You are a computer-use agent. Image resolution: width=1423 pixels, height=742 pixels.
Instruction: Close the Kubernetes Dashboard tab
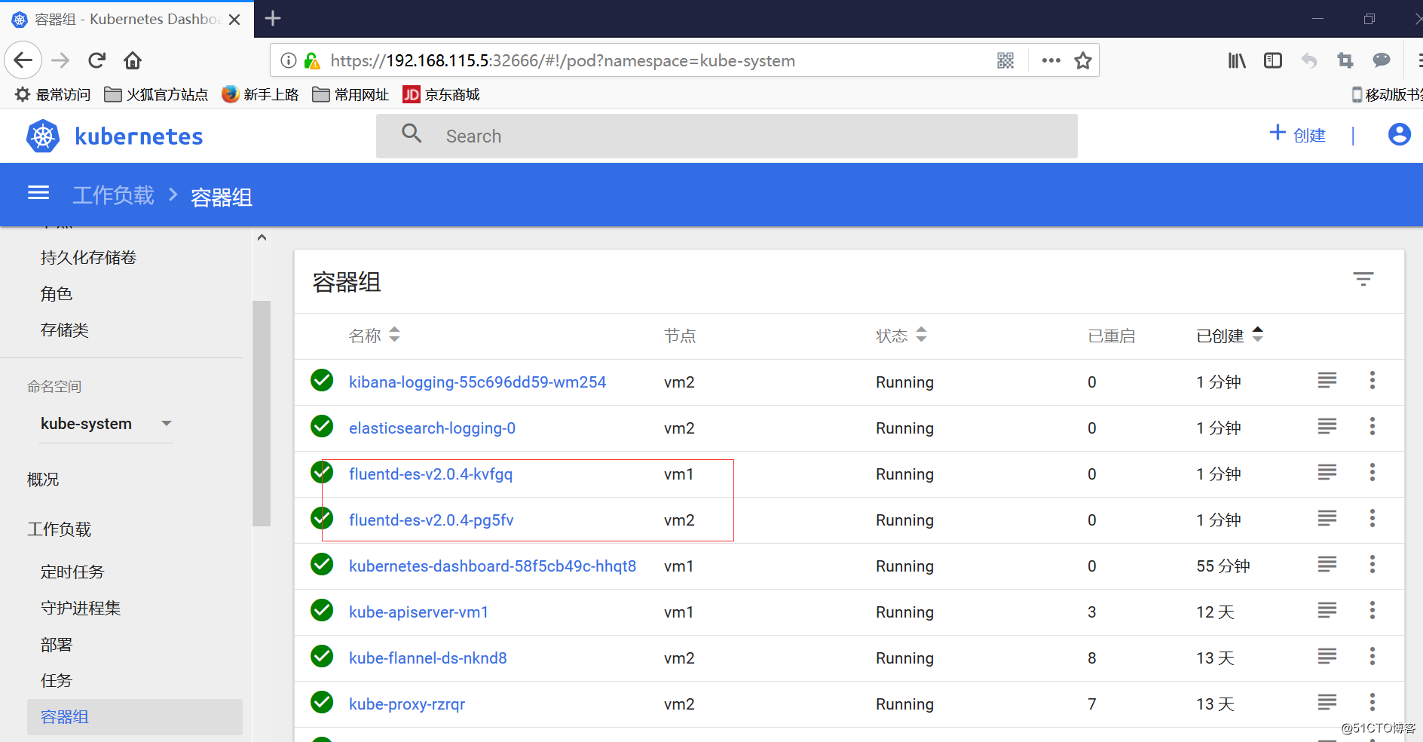coord(234,20)
